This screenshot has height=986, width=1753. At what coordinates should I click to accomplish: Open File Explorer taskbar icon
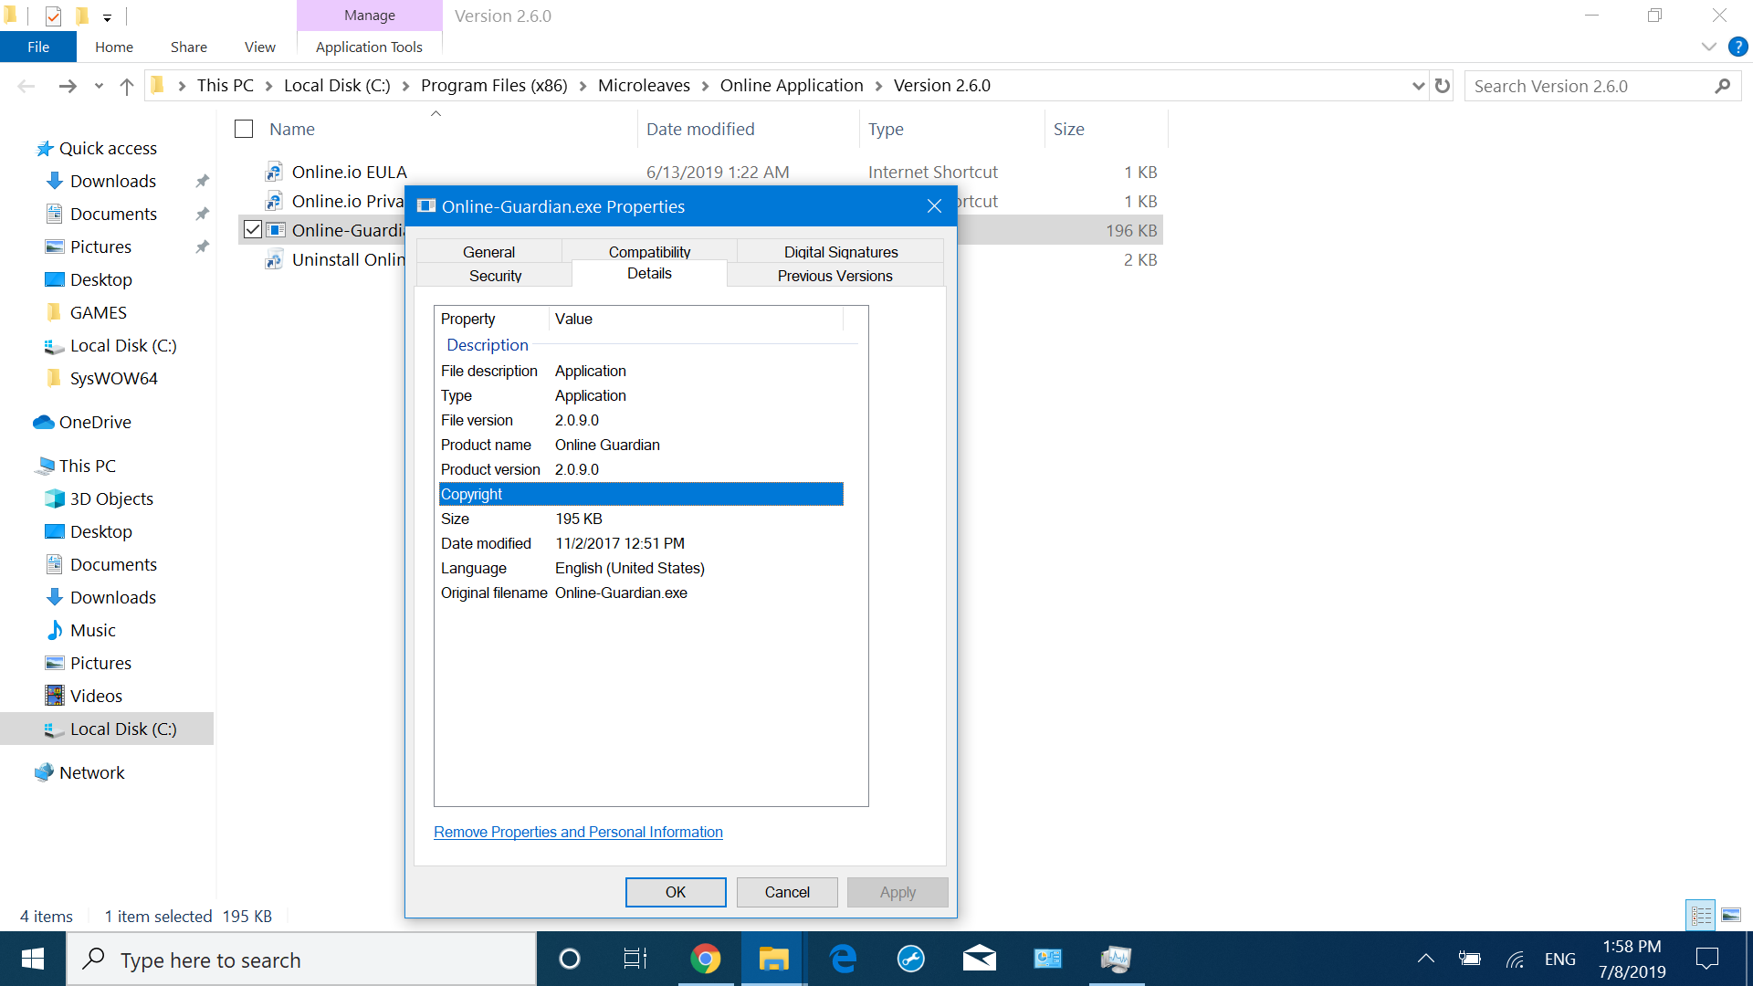pos(773,959)
